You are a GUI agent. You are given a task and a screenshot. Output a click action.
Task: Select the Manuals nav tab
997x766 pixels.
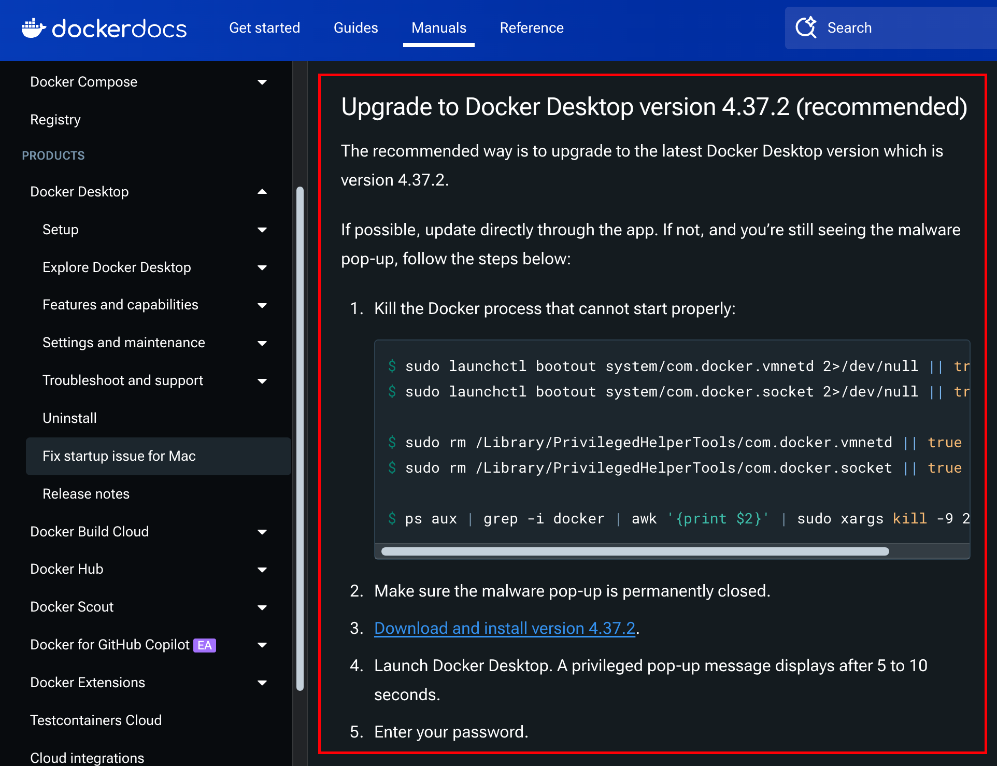[x=439, y=27]
